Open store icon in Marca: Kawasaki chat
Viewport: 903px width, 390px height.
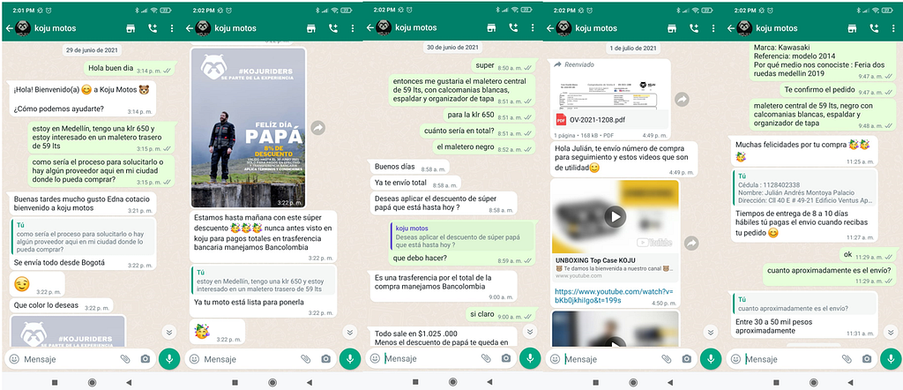pos(853,28)
